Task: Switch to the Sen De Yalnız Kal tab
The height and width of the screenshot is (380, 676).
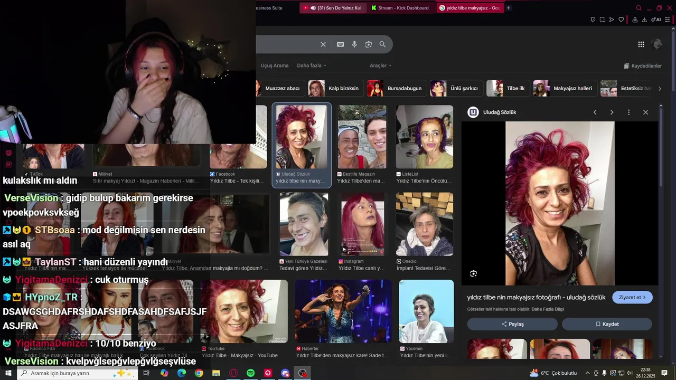Action: [332, 8]
